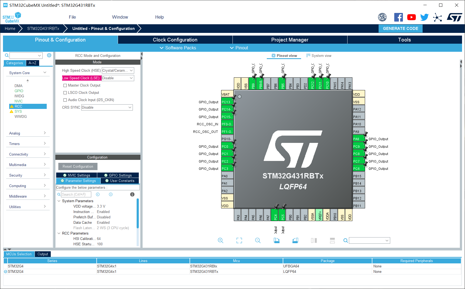
Task: Open the File menu
Action: 72,17
